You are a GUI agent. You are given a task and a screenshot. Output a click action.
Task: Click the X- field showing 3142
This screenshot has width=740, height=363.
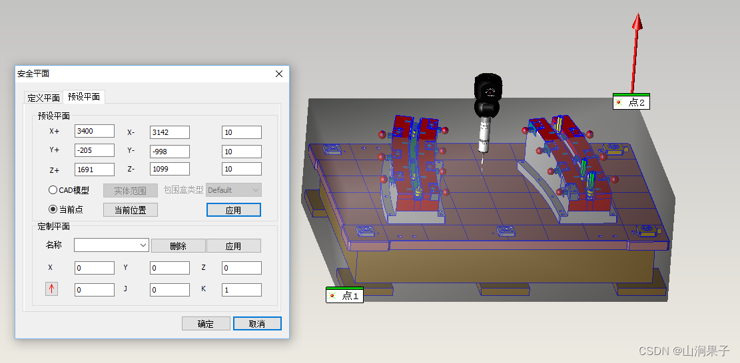tap(170, 132)
